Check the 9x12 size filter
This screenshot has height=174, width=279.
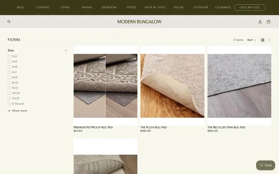pos(9,88)
